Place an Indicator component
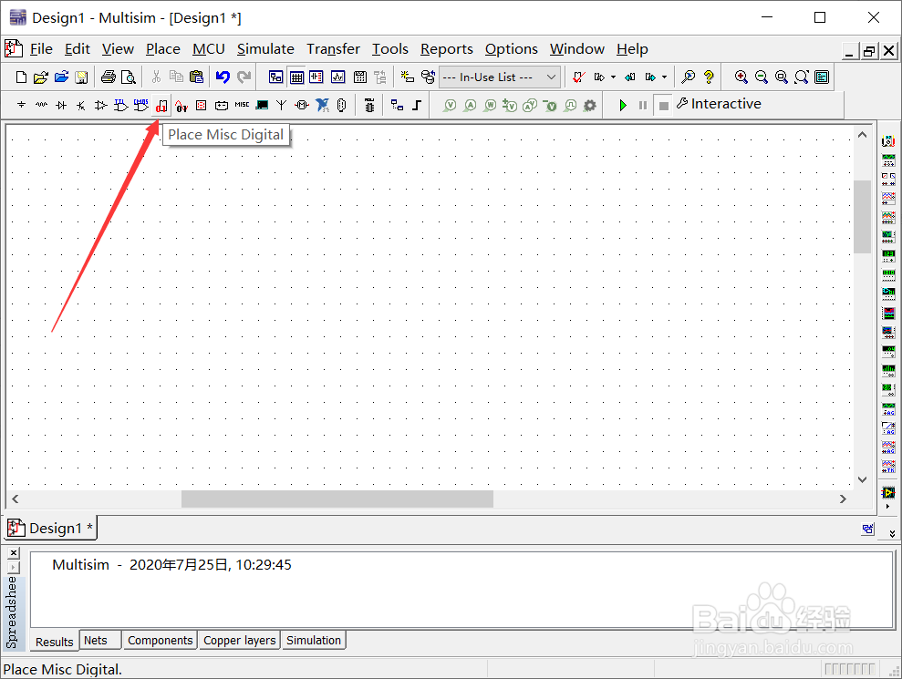 (202, 105)
